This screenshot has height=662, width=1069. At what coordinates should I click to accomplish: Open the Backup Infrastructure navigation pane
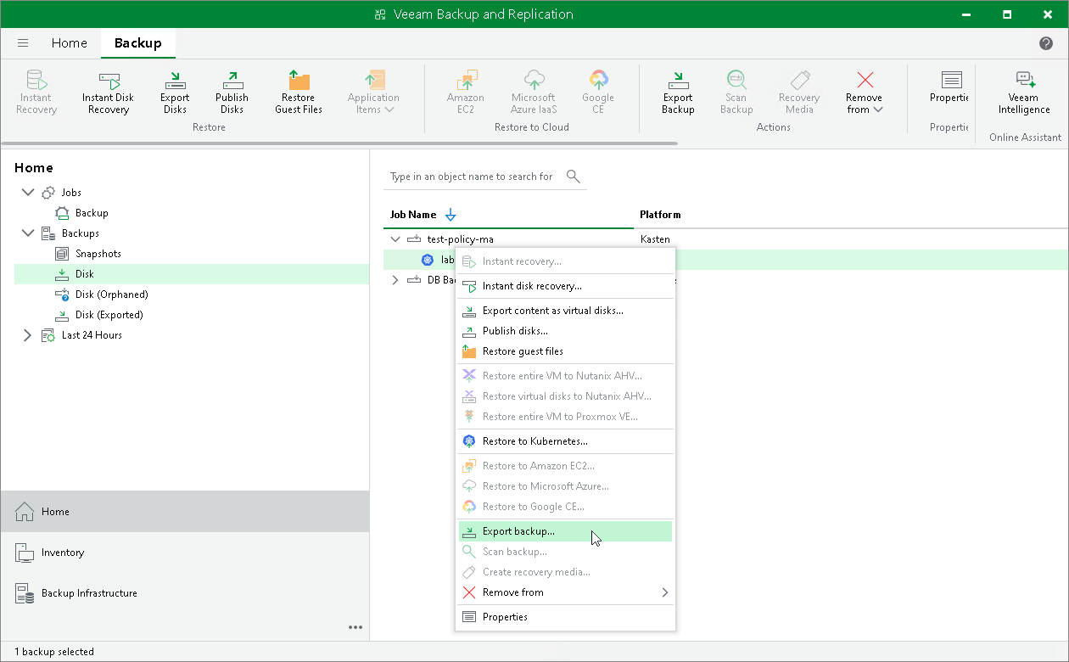point(185,593)
